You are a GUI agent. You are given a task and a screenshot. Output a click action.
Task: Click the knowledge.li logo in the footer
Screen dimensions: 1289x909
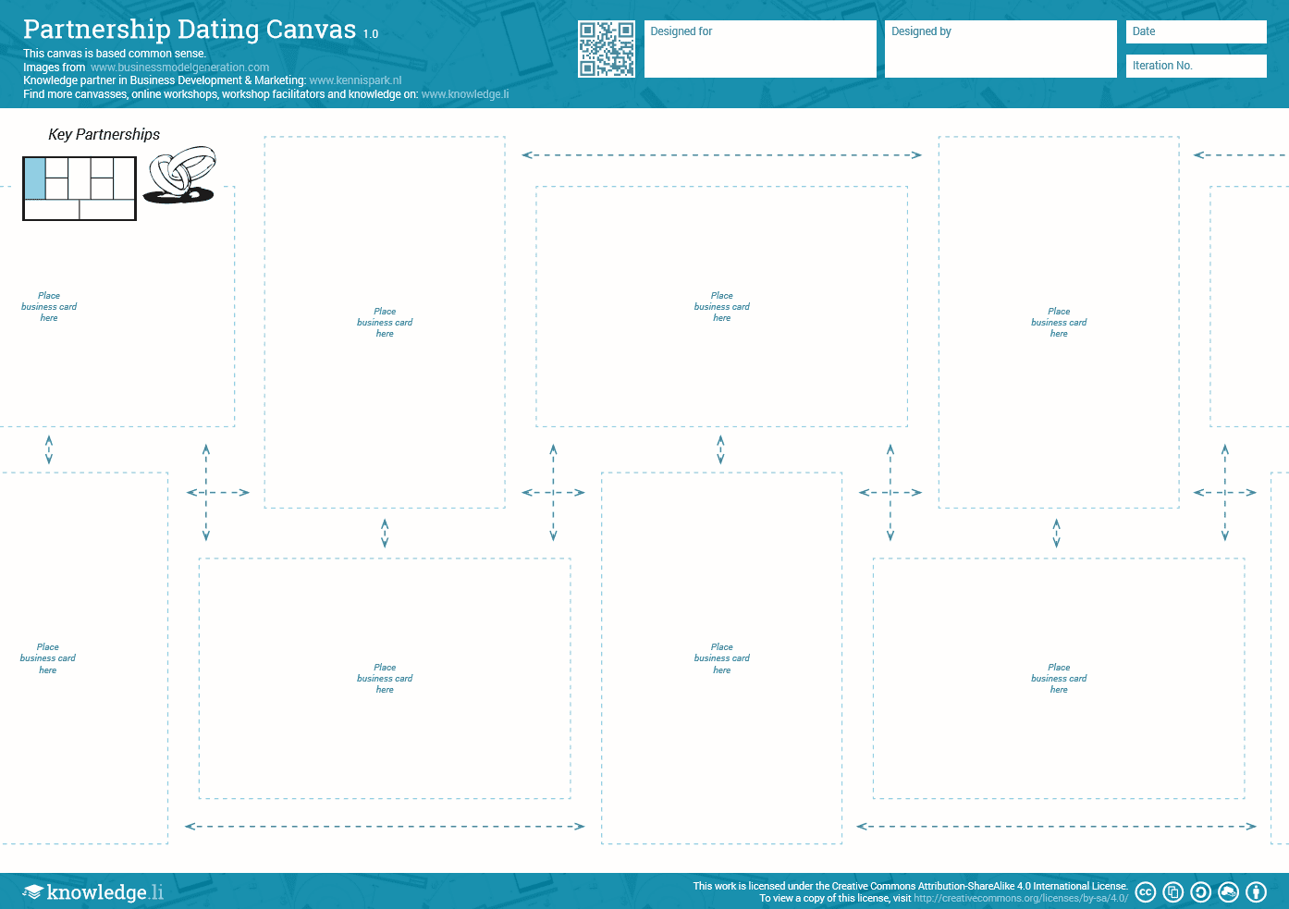point(93,891)
